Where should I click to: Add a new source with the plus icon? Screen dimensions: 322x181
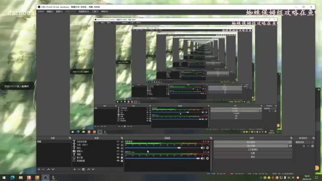(74, 169)
